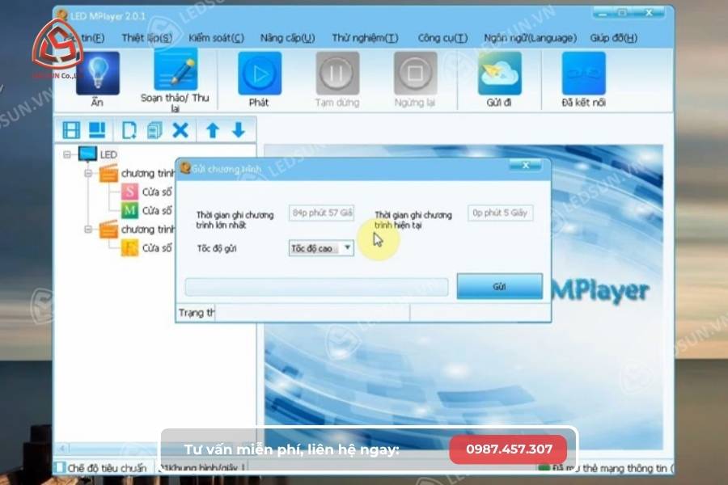Select the pink S Cửa sổ tree item
Screen dimensions: 728x485
pyautogui.click(x=144, y=191)
